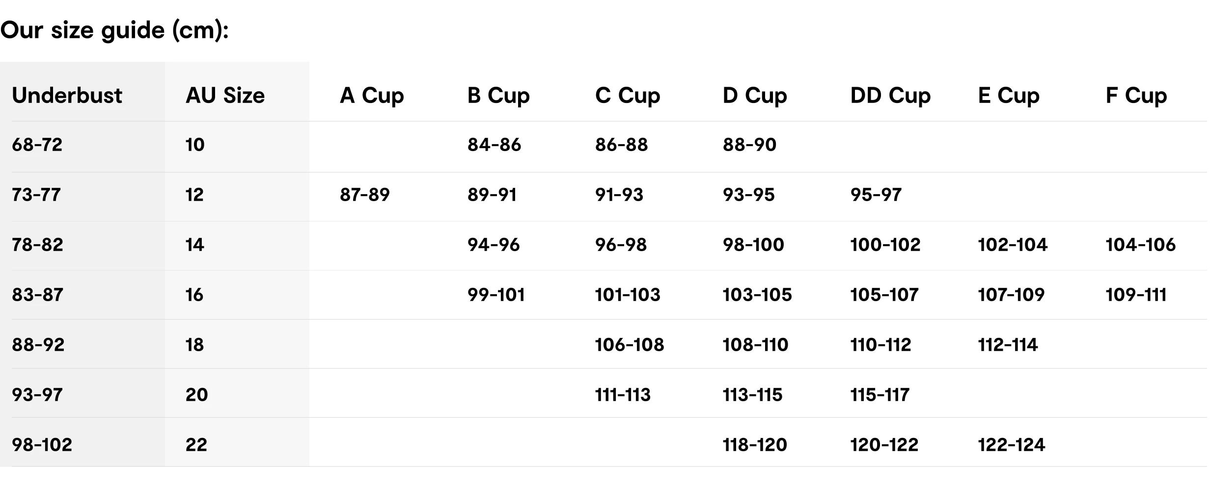Select the 112-114 E Cup value
Viewport: 1210px width, 485px height.
coord(1008,345)
